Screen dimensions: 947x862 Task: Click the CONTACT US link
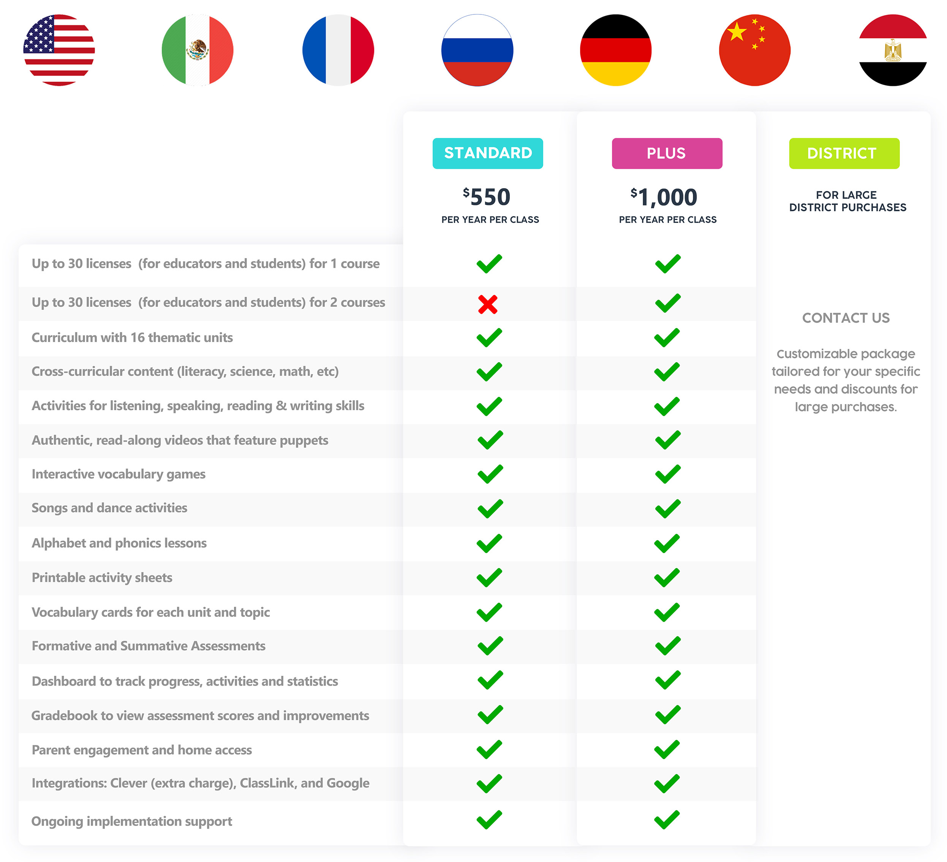pyautogui.click(x=846, y=318)
